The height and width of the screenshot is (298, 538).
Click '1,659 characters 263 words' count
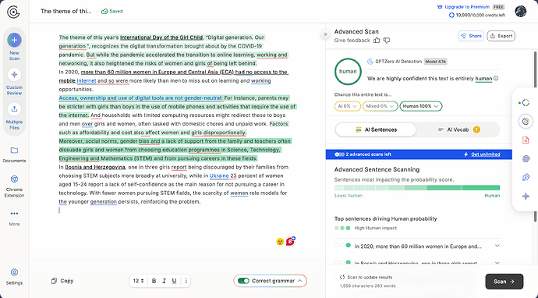point(368,286)
